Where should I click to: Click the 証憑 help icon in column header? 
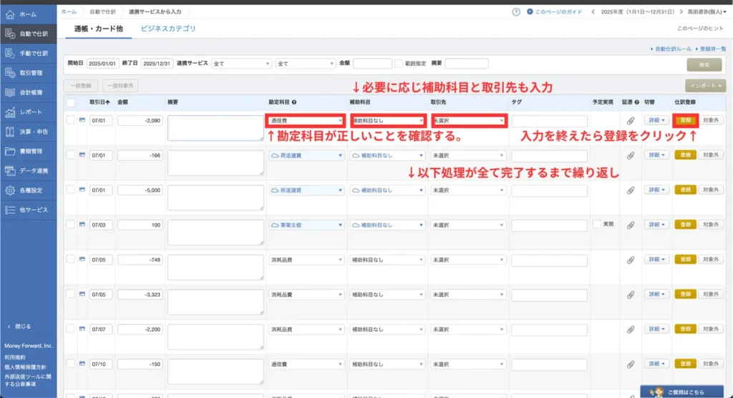point(636,102)
